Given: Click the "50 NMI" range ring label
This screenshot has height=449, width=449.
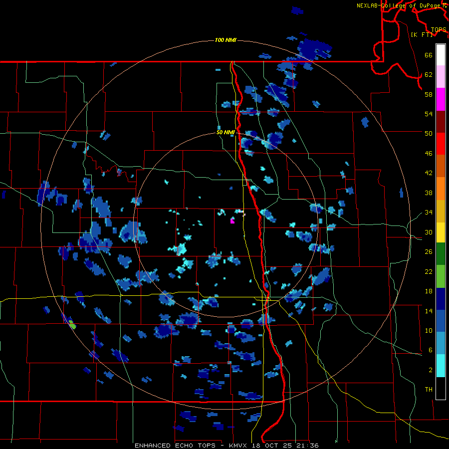Looking at the screenshot, I should 225,132.
